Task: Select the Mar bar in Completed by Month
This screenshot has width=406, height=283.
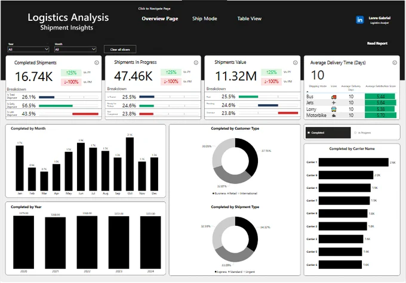Action: pos(44,181)
